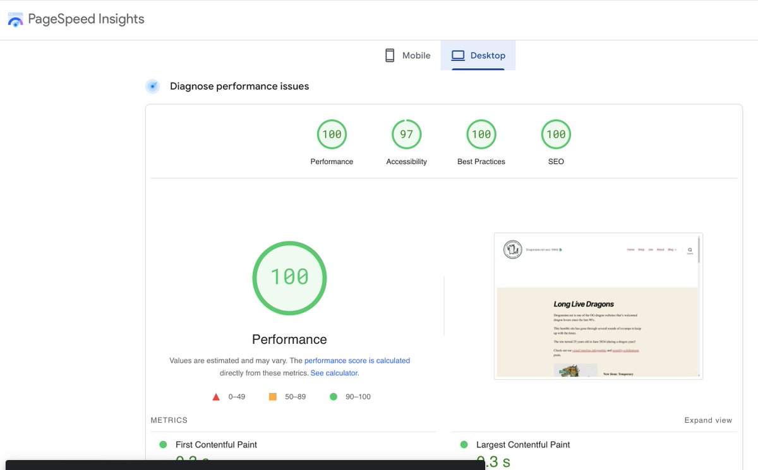Click Expand view for the metrics section
The width and height of the screenshot is (758, 470).
pos(708,420)
